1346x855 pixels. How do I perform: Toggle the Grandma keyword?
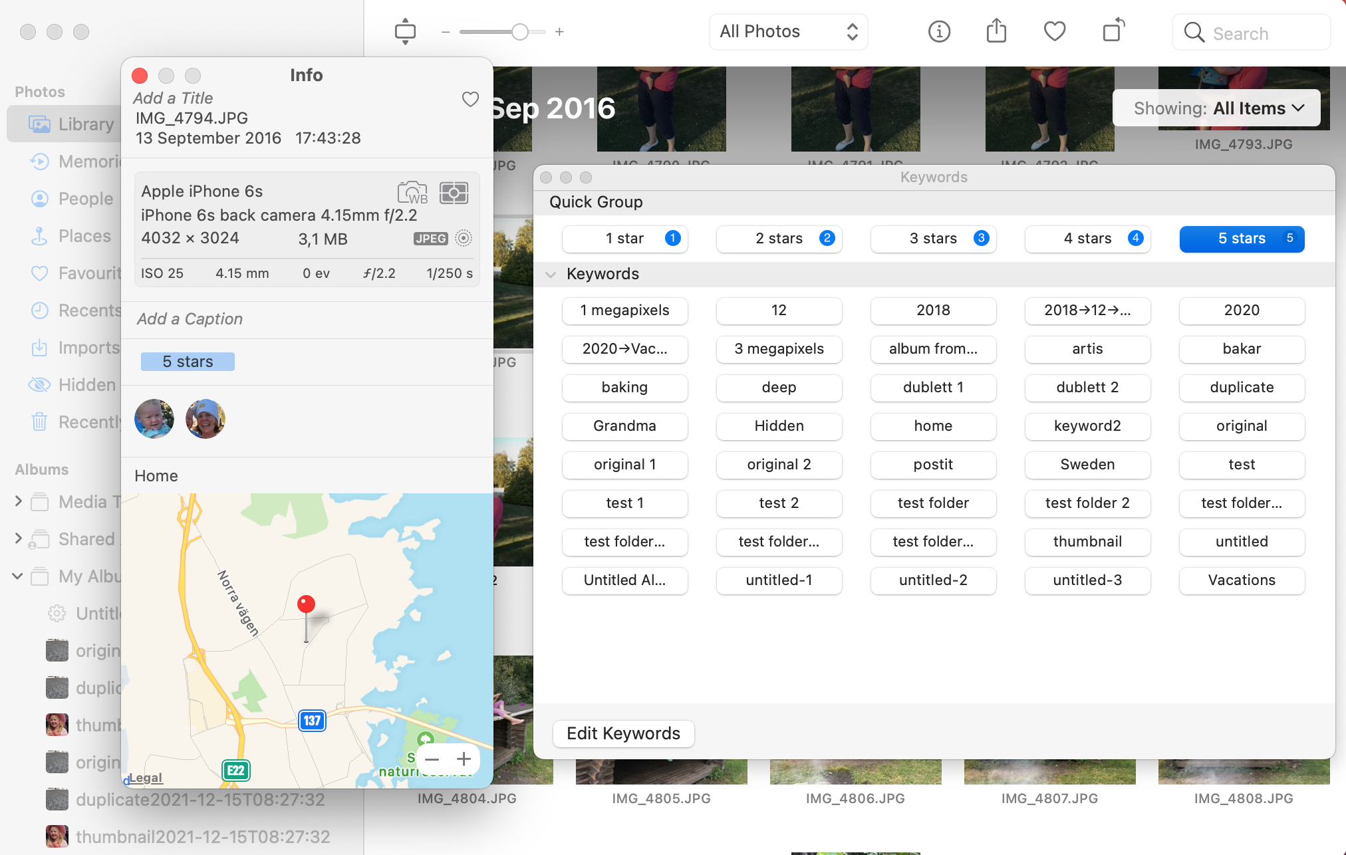624,426
